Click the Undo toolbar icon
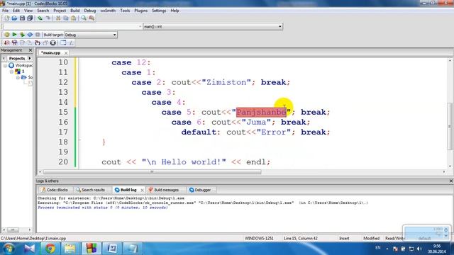The image size is (454, 255). pos(40,18)
